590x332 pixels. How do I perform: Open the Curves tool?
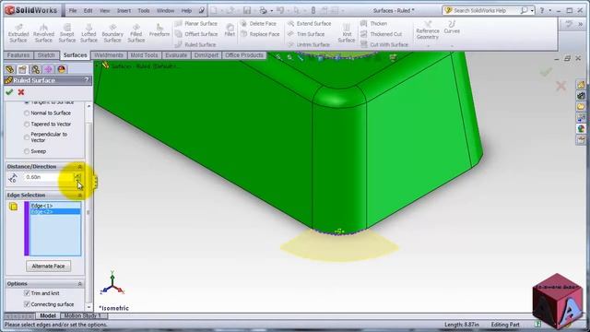pyautogui.click(x=452, y=28)
